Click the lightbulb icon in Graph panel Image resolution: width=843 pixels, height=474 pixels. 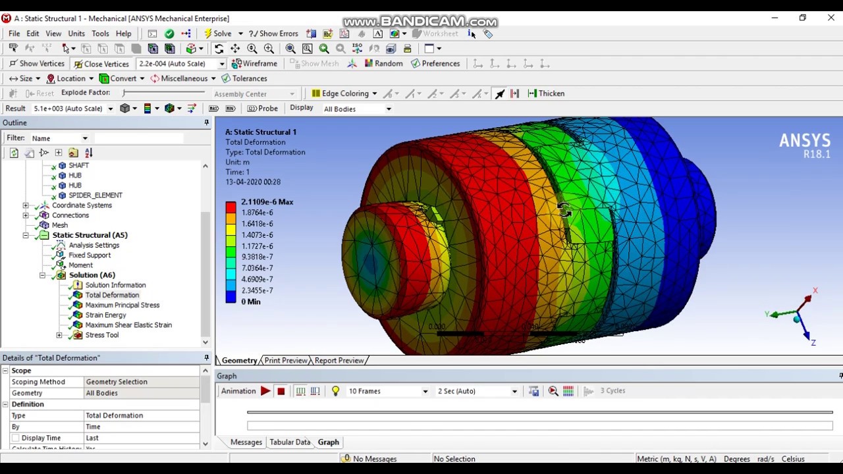click(x=335, y=391)
